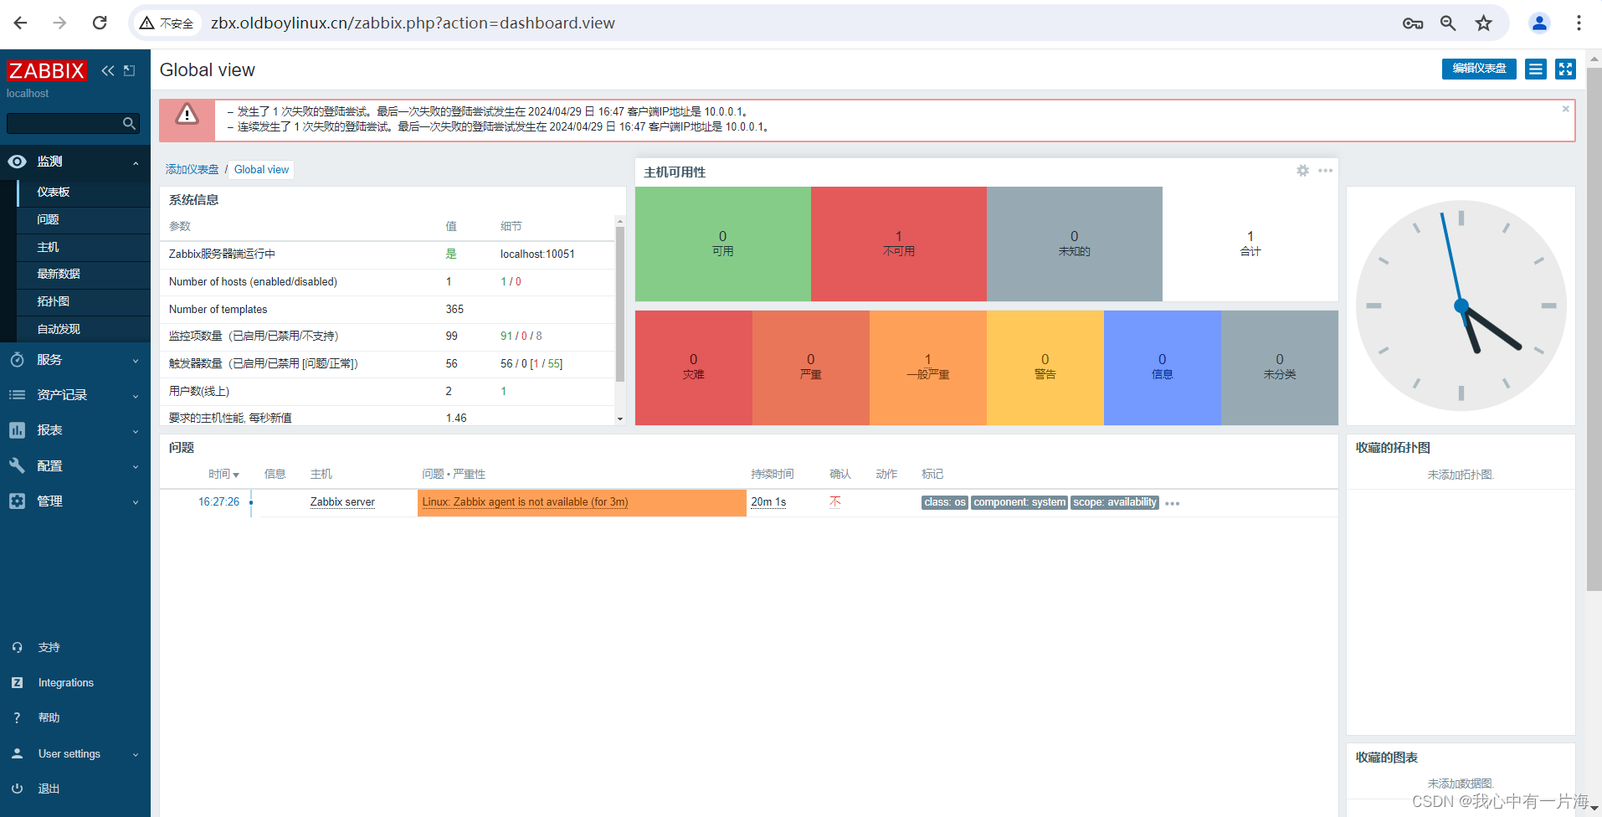Click the yellow 警告 severity block
The width and height of the screenshot is (1602, 817).
coord(1045,367)
